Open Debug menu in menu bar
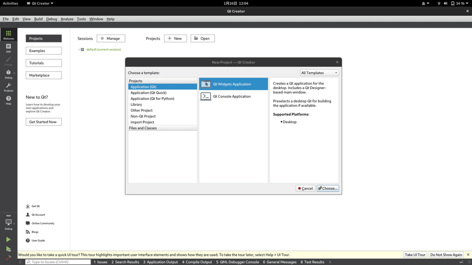Image resolution: width=472 pixels, height=265 pixels. [52, 19]
